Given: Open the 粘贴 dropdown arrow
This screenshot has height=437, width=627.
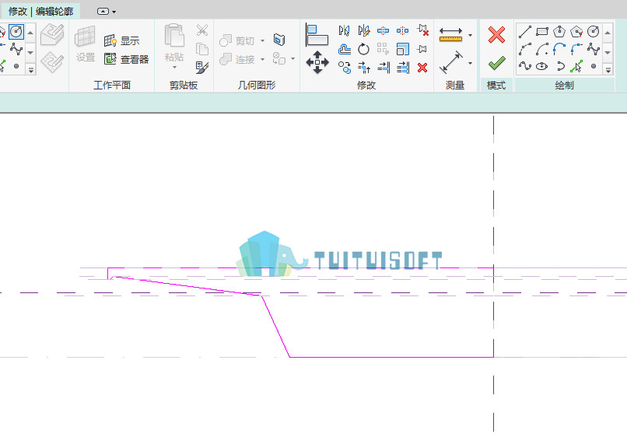Looking at the screenshot, I should point(174,67).
